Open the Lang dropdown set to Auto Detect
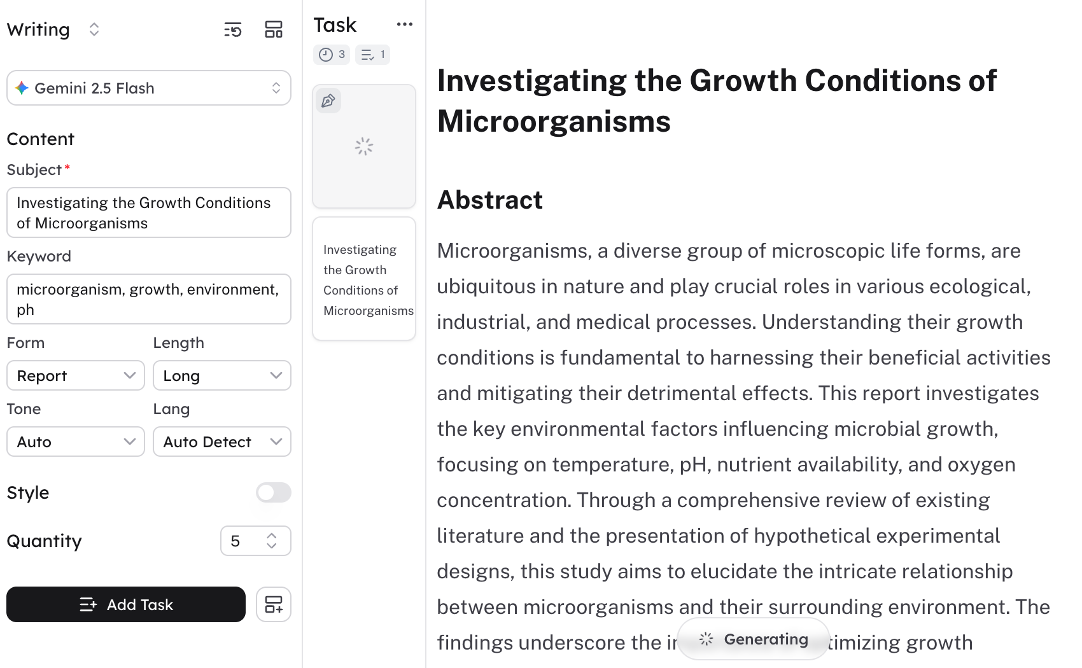The height and width of the screenshot is (668, 1082). coord(221,442)
